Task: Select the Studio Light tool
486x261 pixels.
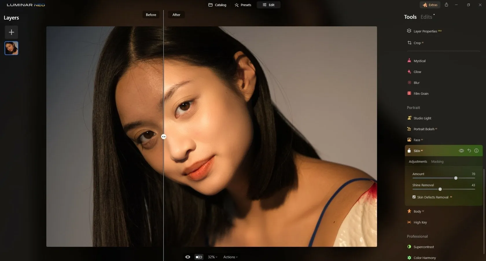Action: click(422, 118)
